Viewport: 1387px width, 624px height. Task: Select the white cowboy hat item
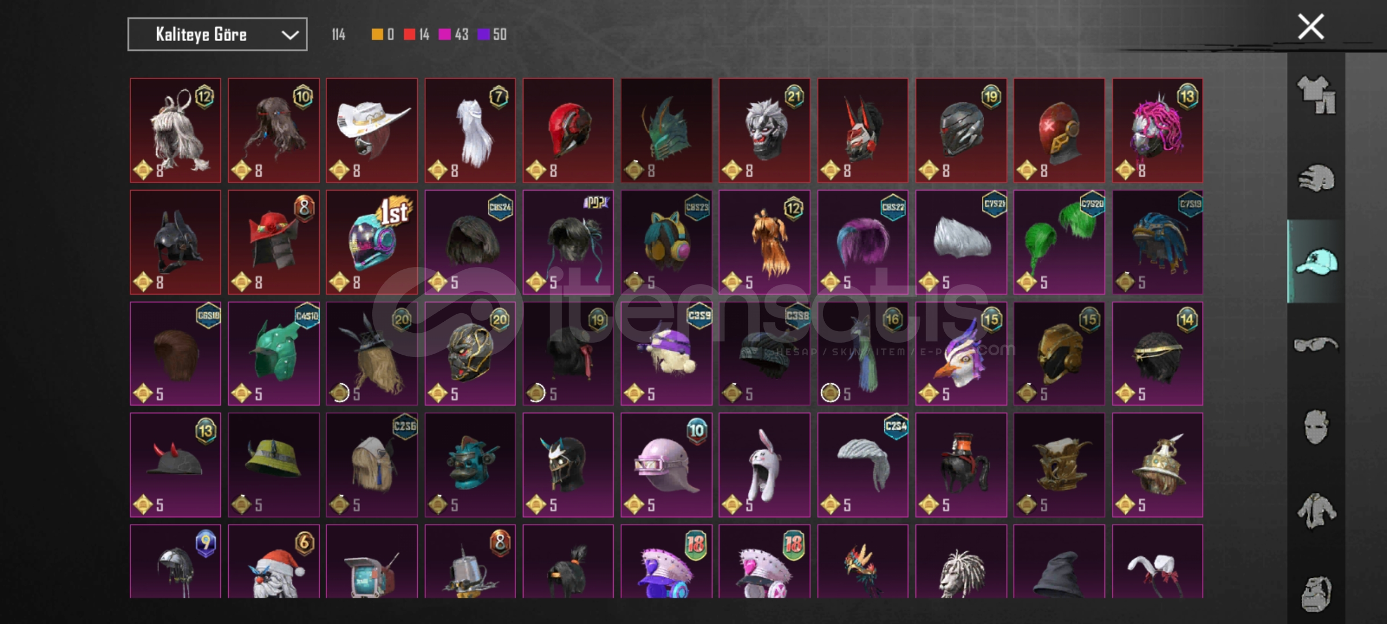click(372, 131)
